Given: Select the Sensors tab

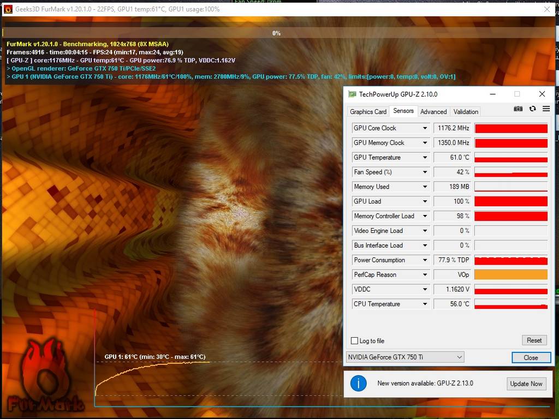Looking at the screenshot, I should click(x=403, y=111).
